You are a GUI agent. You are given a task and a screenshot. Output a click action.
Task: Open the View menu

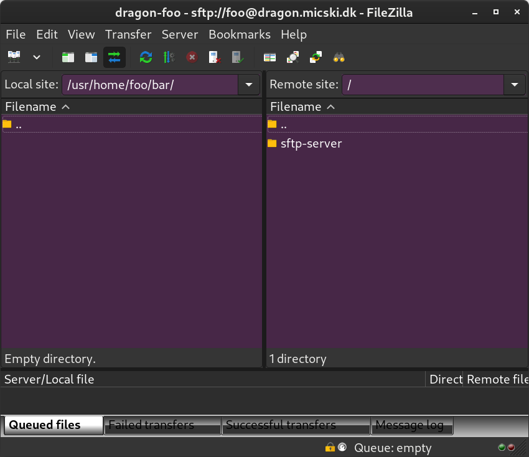point(82,34)
